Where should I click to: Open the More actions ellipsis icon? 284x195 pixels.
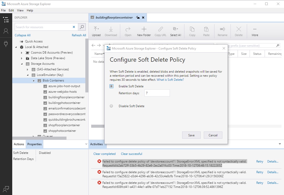tap(254, 31)
